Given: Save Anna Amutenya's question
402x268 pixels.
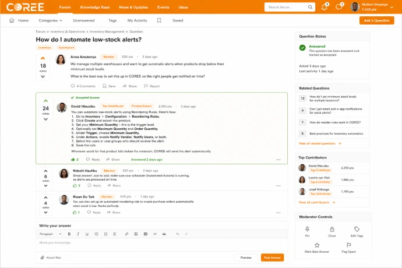Looking at the screenshot, I should [109, 86].
